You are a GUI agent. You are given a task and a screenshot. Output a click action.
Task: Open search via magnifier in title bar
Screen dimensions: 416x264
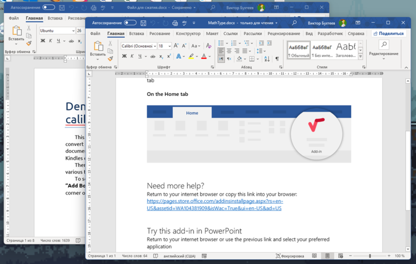click(294, 23)
